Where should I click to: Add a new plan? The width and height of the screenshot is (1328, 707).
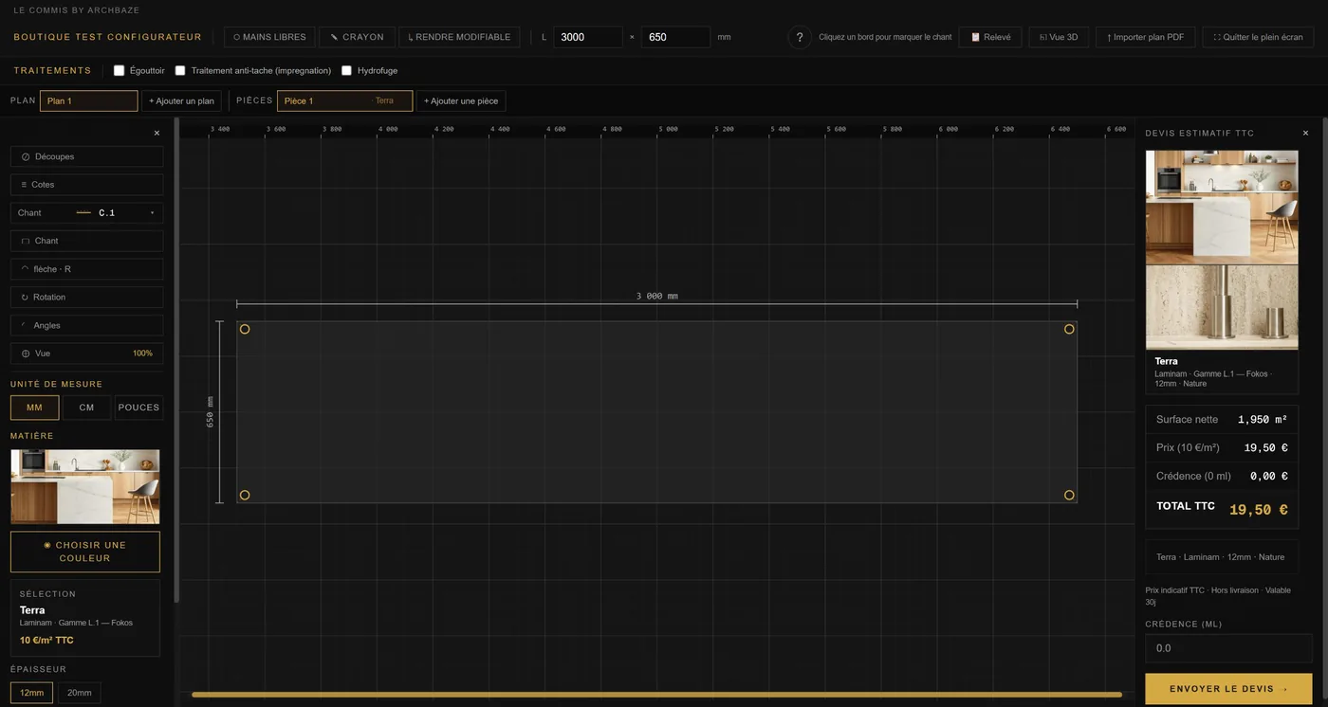(x=180, y=101)
